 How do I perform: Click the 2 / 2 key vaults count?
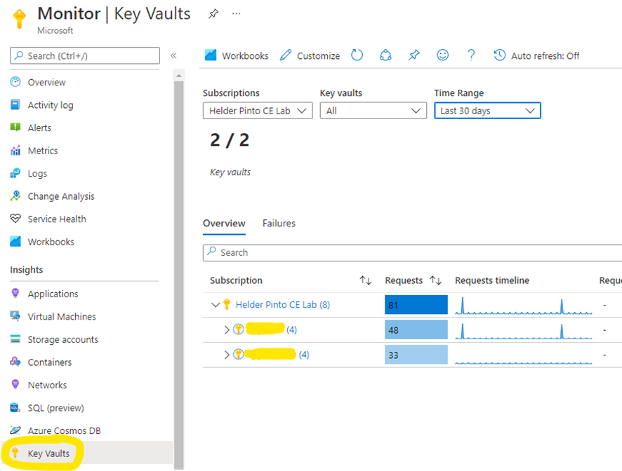(230, 140)
